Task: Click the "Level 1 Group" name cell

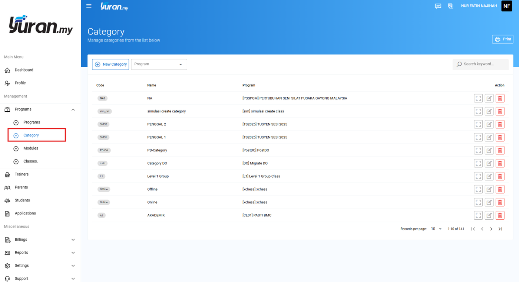Action: (158, 176)
